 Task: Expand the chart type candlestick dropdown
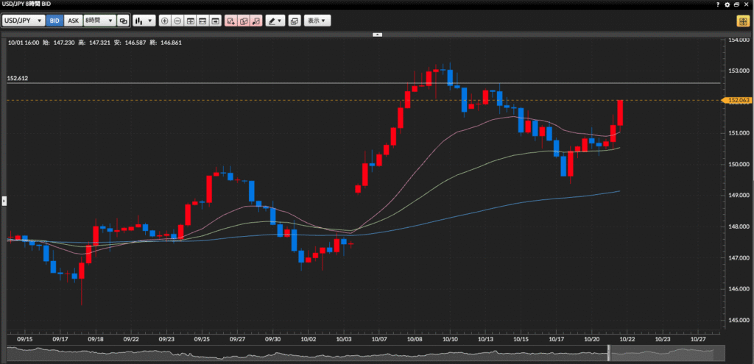tap(144, 21)
